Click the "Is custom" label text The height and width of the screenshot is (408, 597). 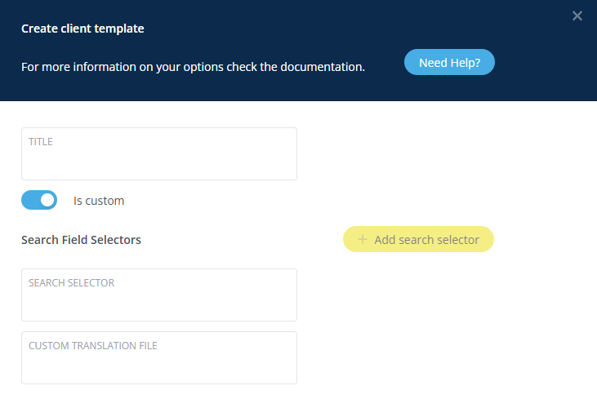coord(99,201)
